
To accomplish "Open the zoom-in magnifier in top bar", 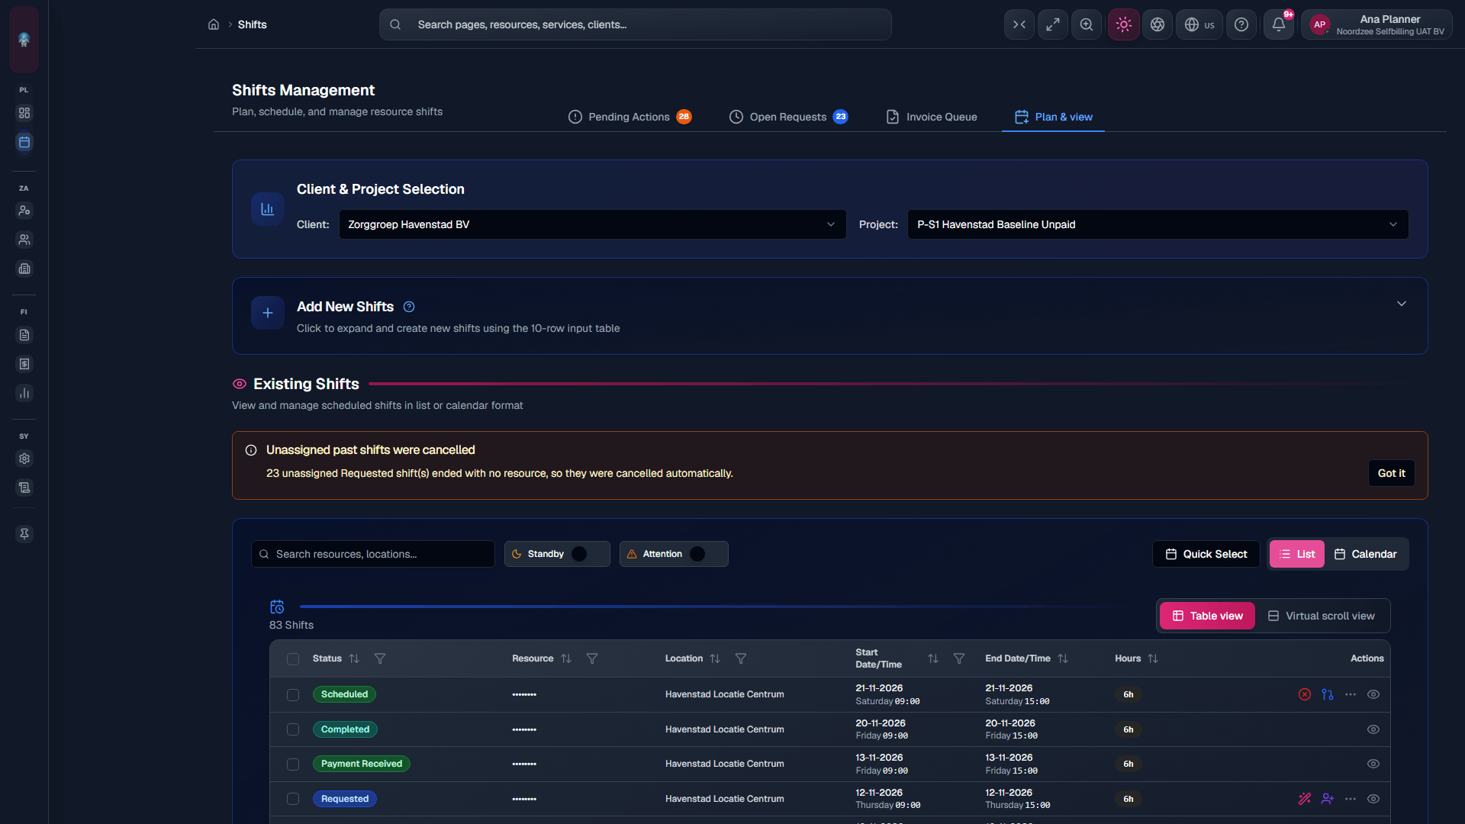I will (x=1087, y=24).
